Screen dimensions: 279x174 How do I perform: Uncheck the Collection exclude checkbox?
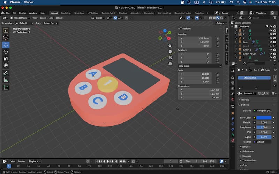(267, 27)
